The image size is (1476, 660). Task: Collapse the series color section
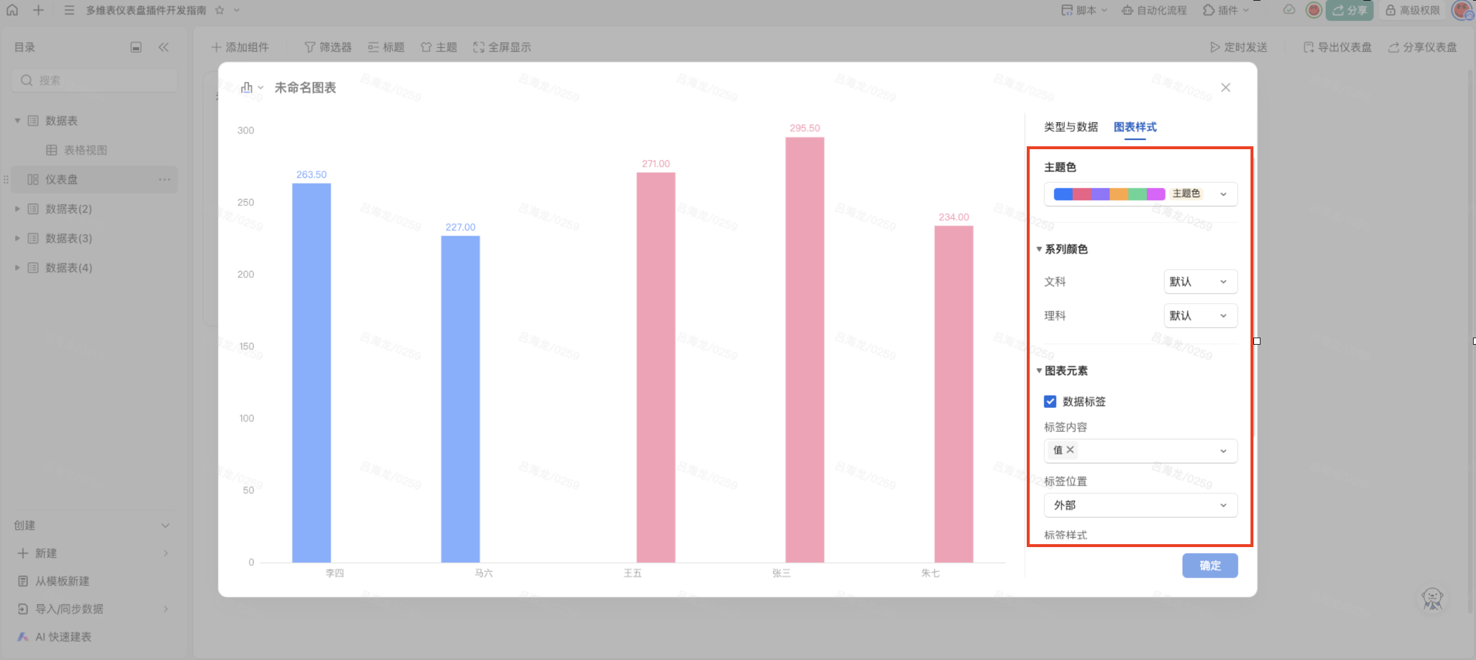[1039, 249]
